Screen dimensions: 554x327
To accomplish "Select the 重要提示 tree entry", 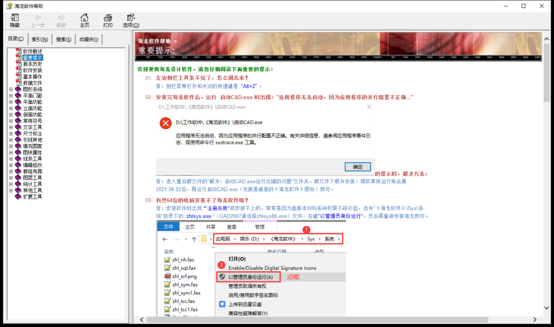I will coord(32,57).
